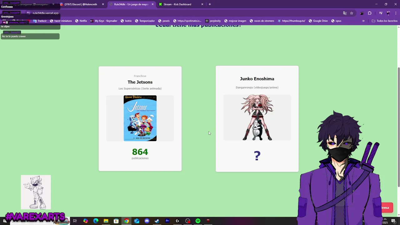
Task: Open the Windows Start menu
Action: pos(5,221)
